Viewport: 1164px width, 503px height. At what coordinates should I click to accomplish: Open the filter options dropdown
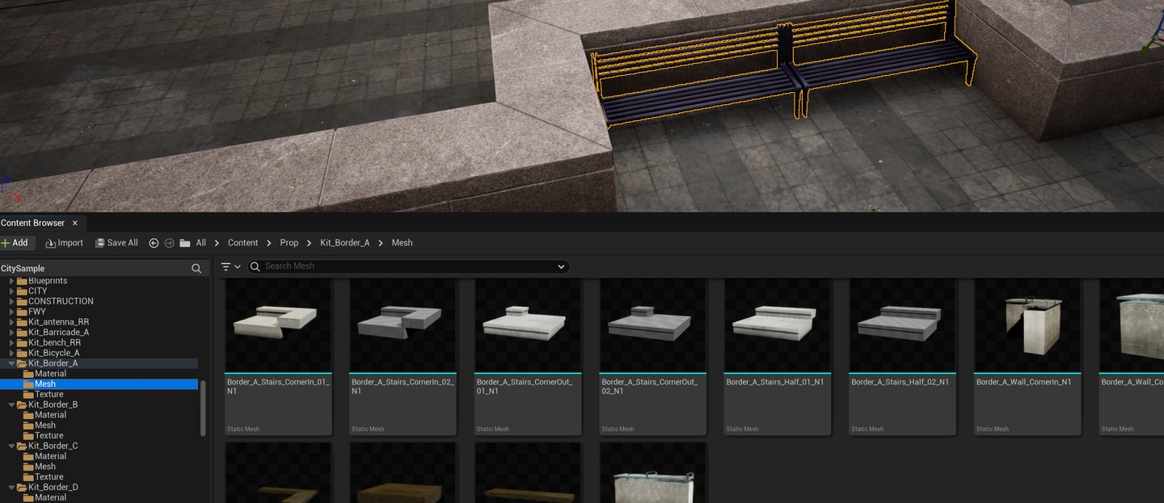231,266
